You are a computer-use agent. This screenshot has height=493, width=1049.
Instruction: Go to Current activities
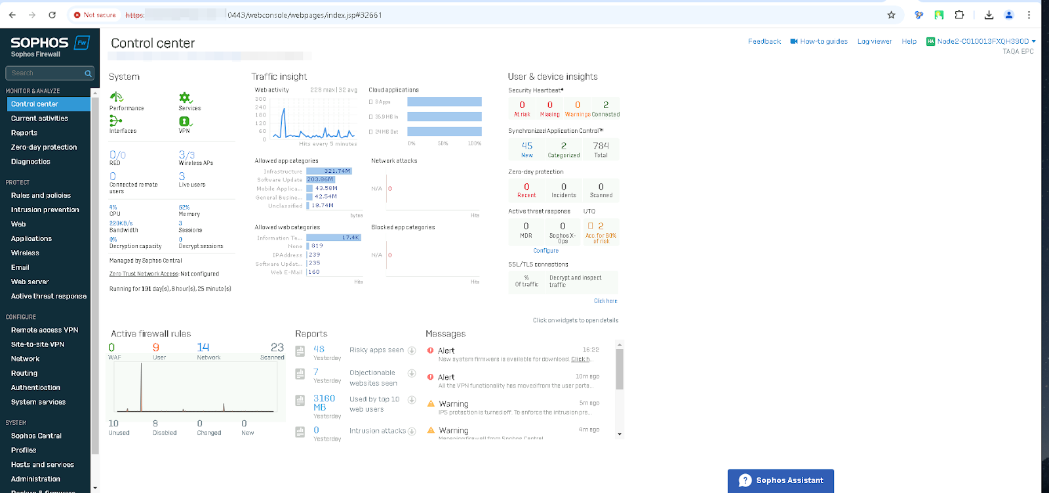coord(39,119)
